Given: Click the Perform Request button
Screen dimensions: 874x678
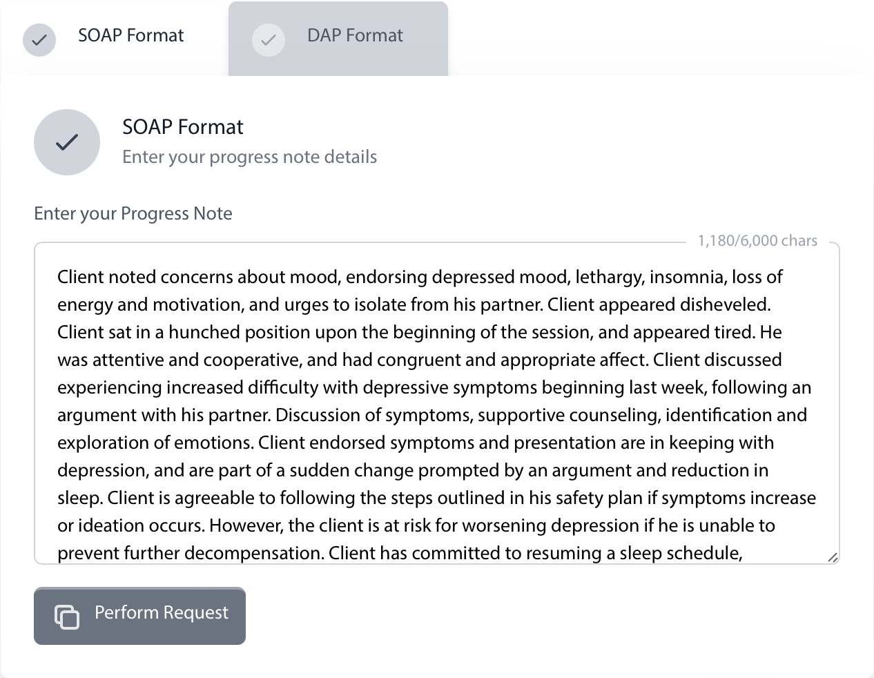Looking at the screenshot, I should (x=139, y=616).
